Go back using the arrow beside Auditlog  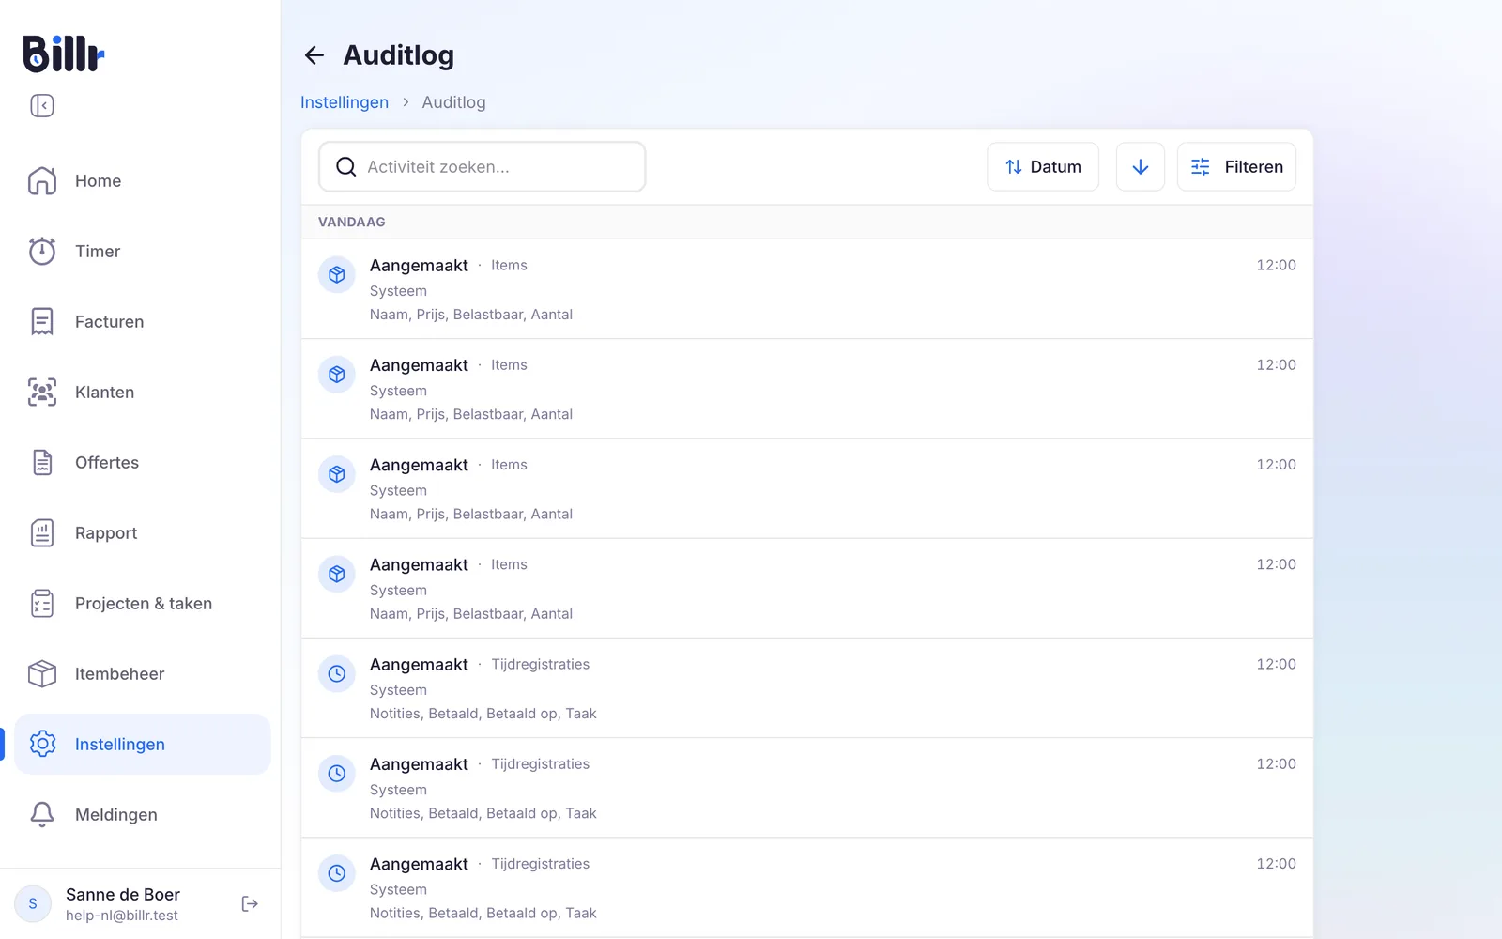314,55
